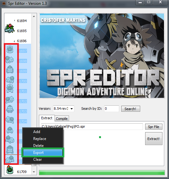Select sprite thumbnail 61698
This screenshot has width=169, height=179.
[10, 59]
